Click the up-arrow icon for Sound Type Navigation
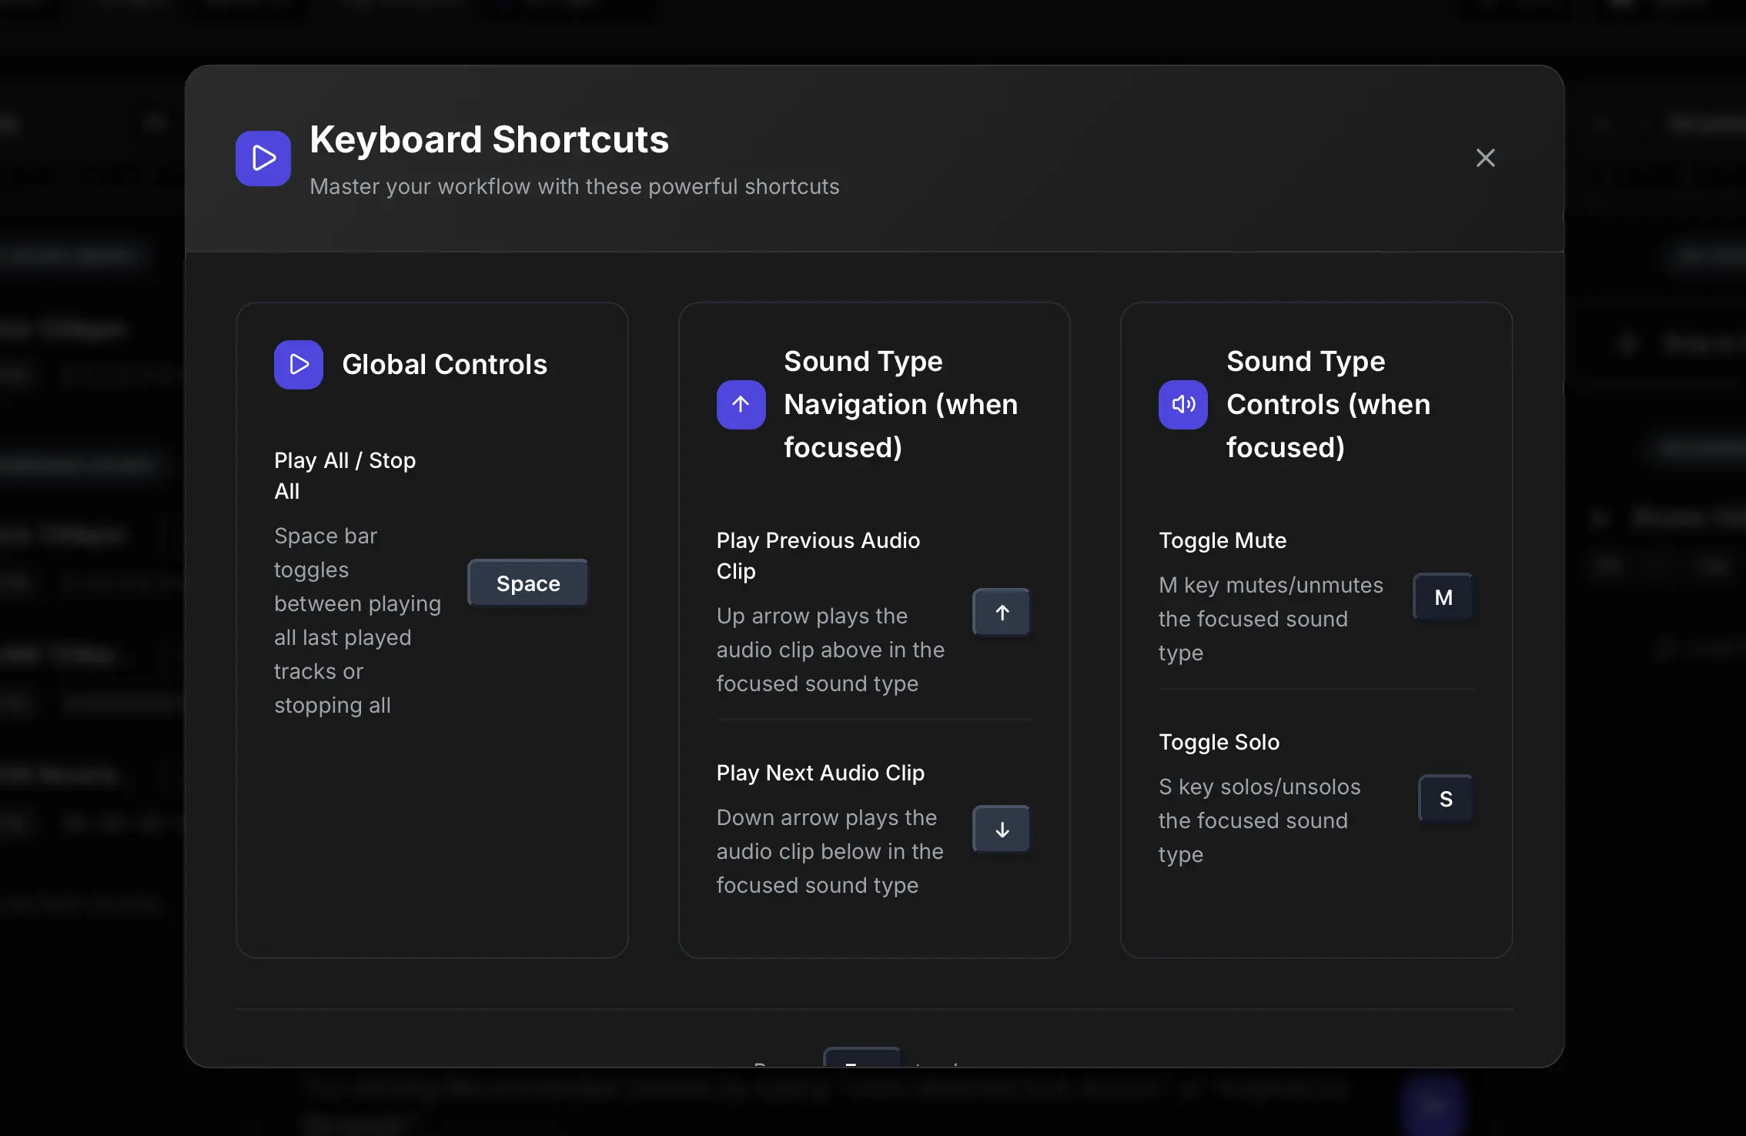The image size is (1746, 1136). [x=740, y=404]
